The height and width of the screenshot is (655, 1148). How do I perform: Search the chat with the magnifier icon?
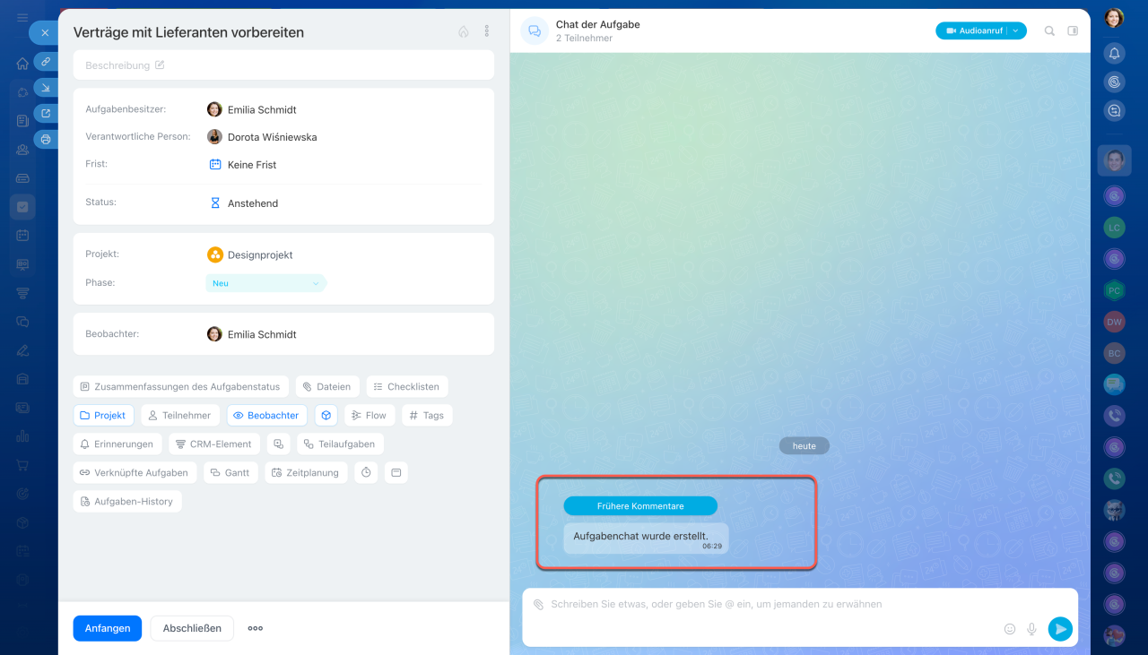[1049, 30]
